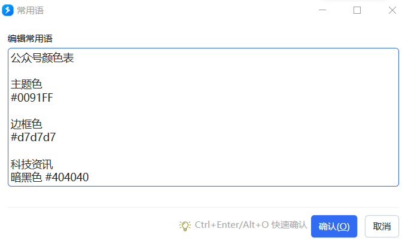Click the #404040 color code text

(67, 178)
